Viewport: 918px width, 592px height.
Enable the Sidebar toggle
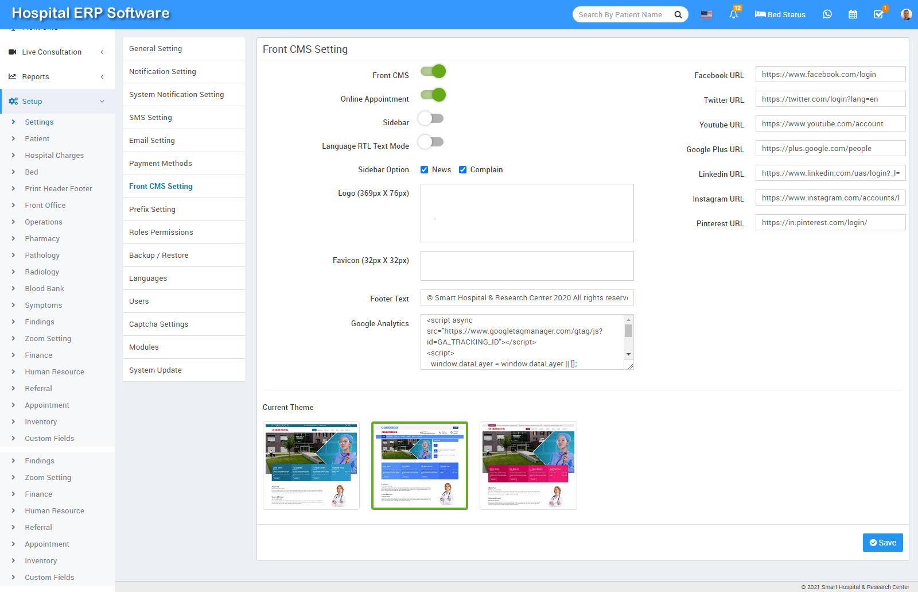(x=431, y=118)
